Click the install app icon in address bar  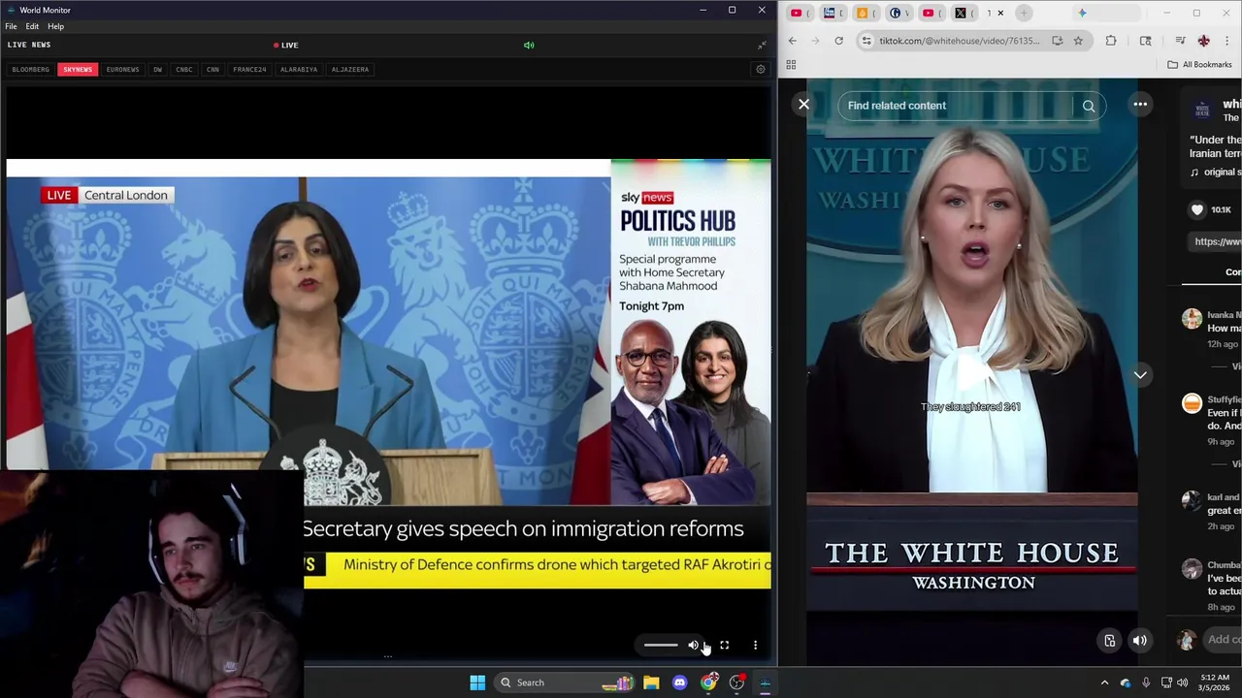pos(1057,41)
